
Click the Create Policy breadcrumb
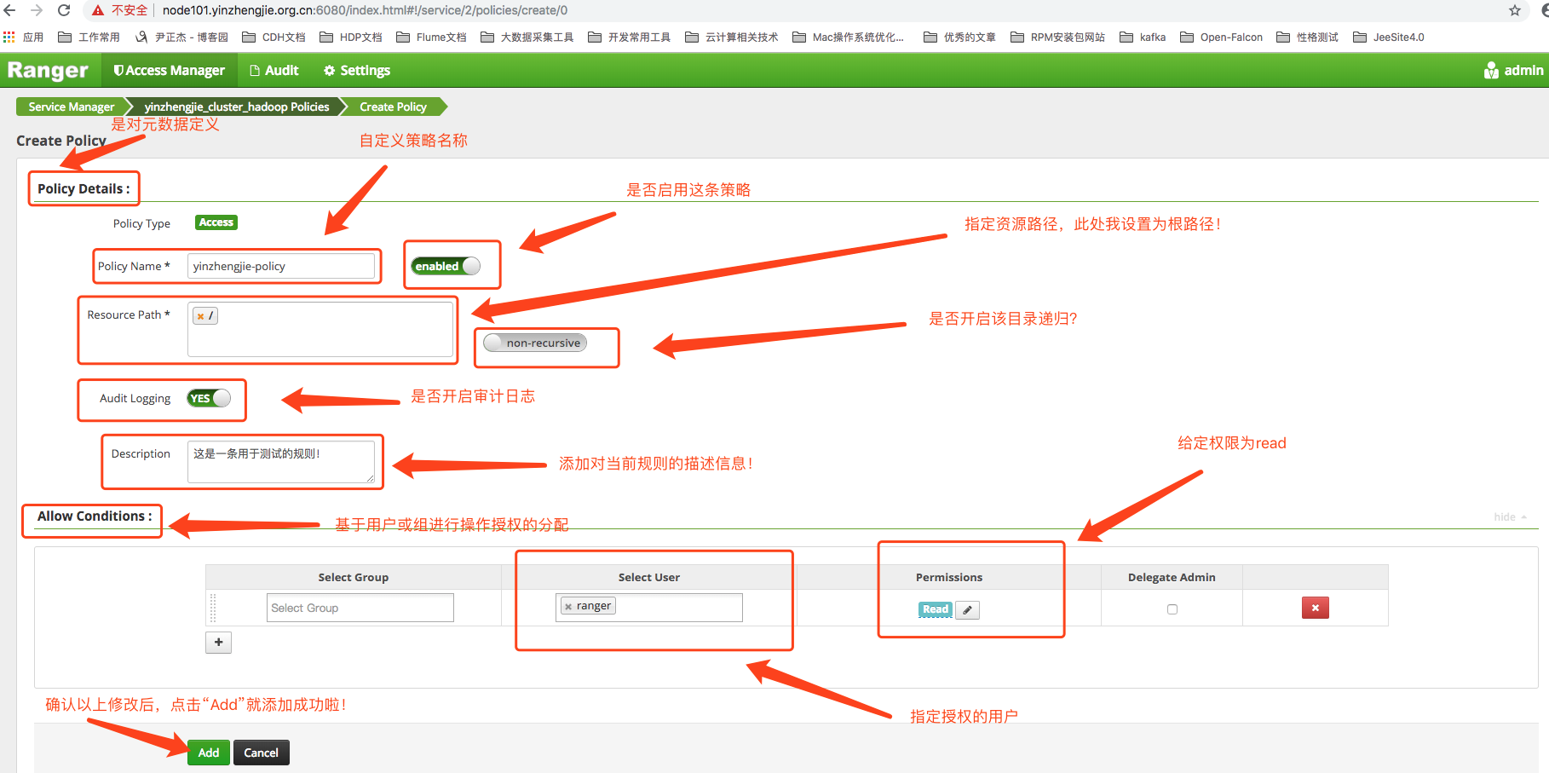393,107
